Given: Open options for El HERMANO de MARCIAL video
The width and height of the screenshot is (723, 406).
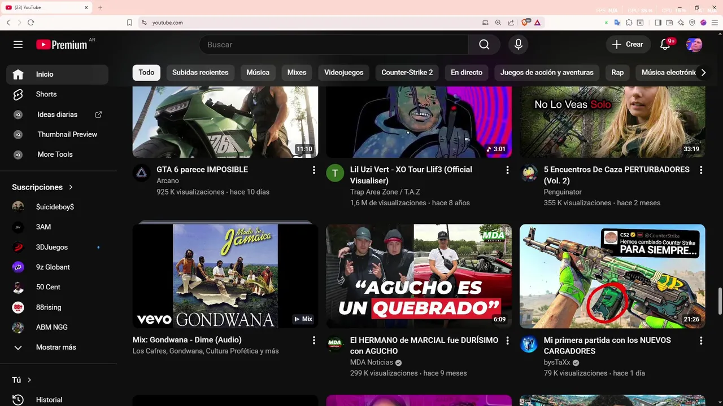Looking at the screenshot, I should tap(507, 341).
